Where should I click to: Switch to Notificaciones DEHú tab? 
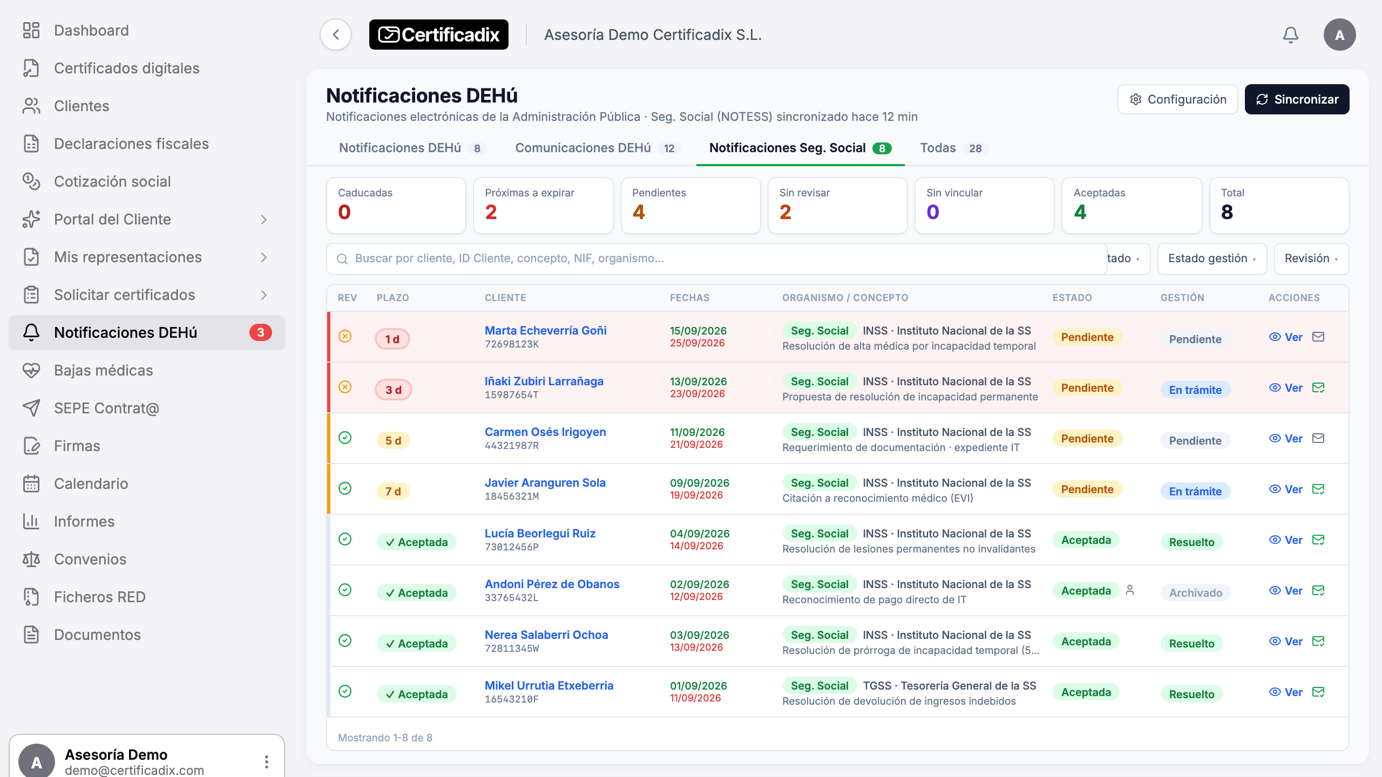pyautogui.click(x=412, y=148)
